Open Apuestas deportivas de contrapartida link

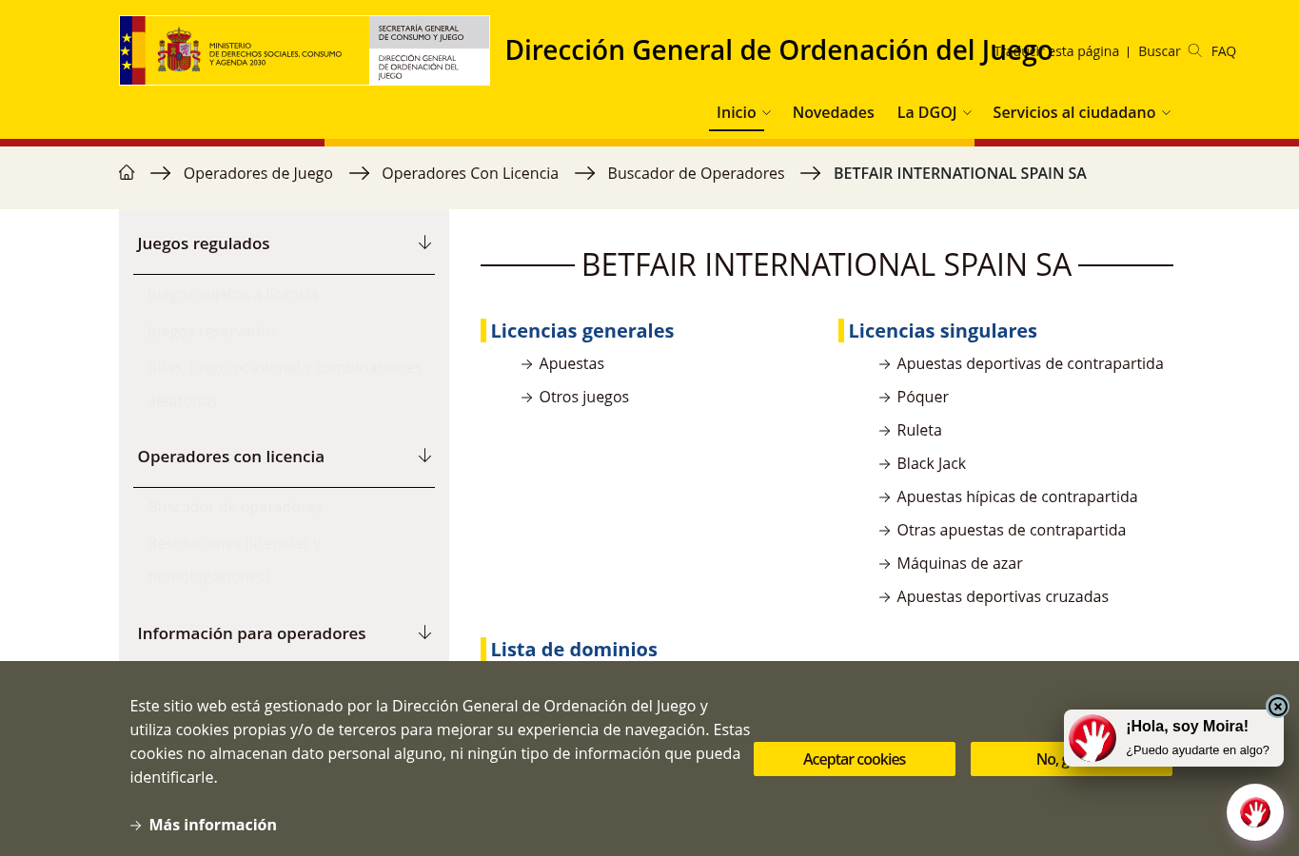tap(1030, 363)
